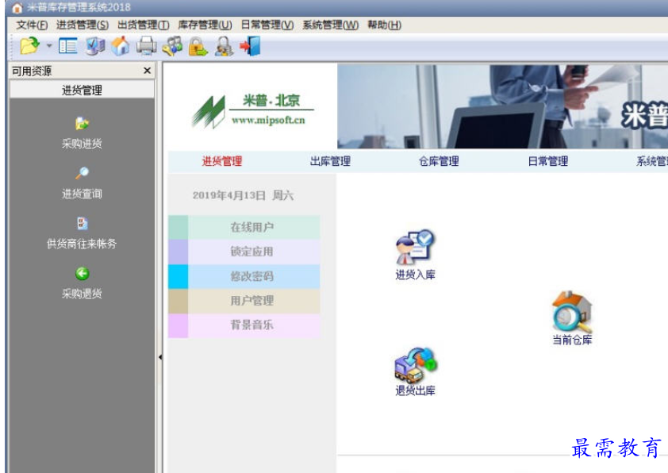Click the 当前仓库 house magnifier icon
The height and width of the screenshot is (473, 668).
tap(572, 312)
